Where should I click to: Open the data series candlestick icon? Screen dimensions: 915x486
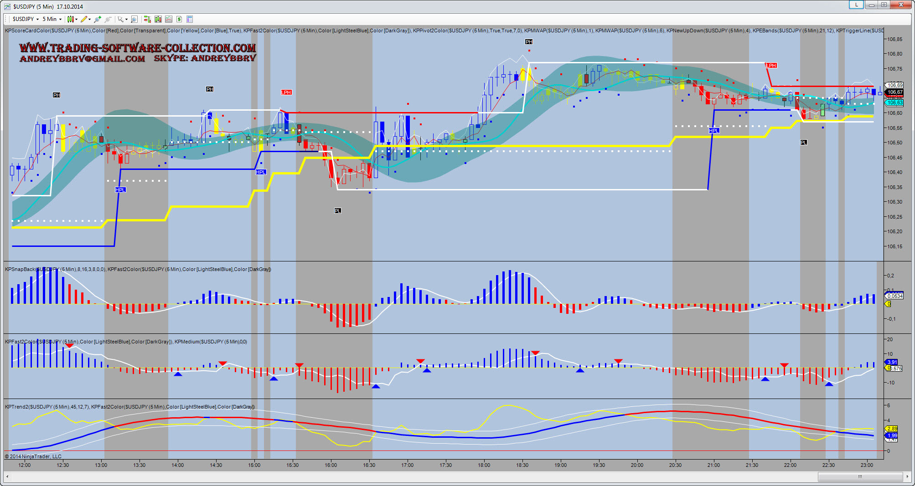(x=158, y=19)
